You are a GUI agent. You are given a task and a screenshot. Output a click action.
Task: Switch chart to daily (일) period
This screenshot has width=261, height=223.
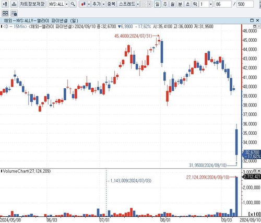(x=157, y=4)
